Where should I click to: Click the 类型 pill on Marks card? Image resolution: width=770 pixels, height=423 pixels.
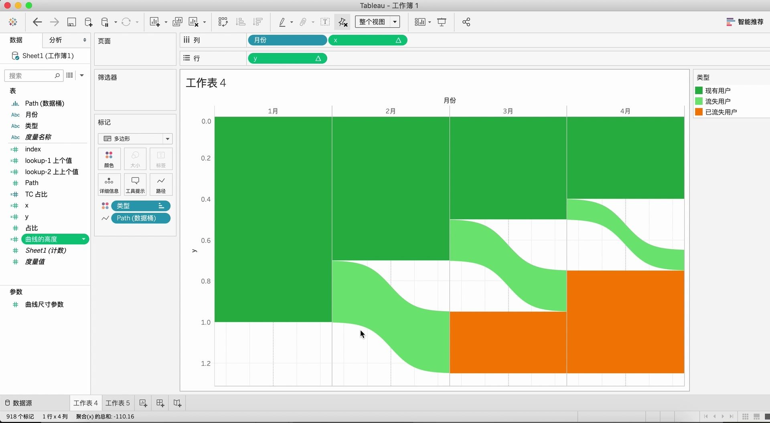tap(141, 206)
